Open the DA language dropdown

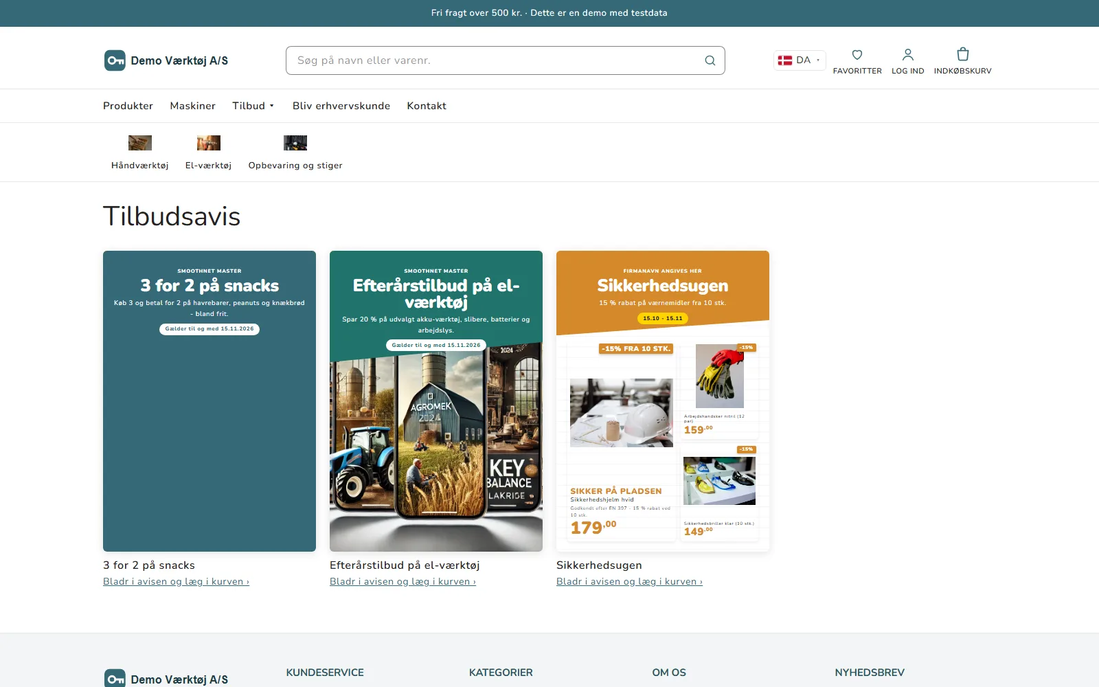800,60
